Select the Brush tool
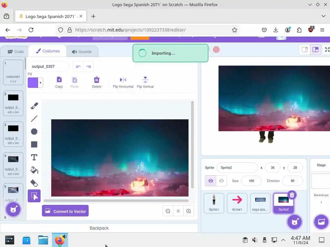330x247 pixels. pos(34,105)
